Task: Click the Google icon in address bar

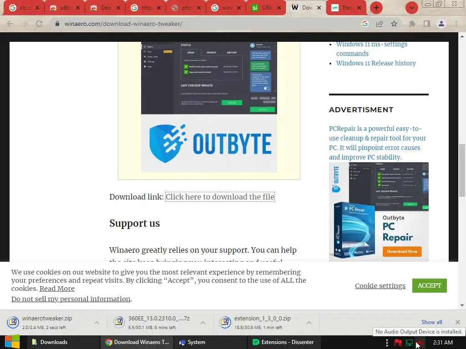Action: pyautogui.click(x=365, y=24)
